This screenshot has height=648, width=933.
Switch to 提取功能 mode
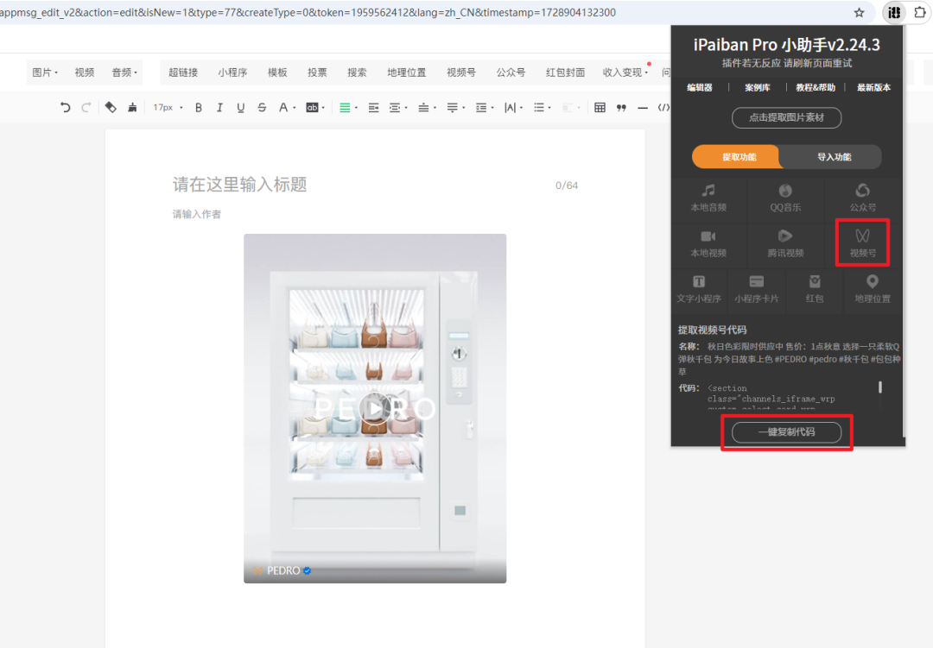(736, 157)
